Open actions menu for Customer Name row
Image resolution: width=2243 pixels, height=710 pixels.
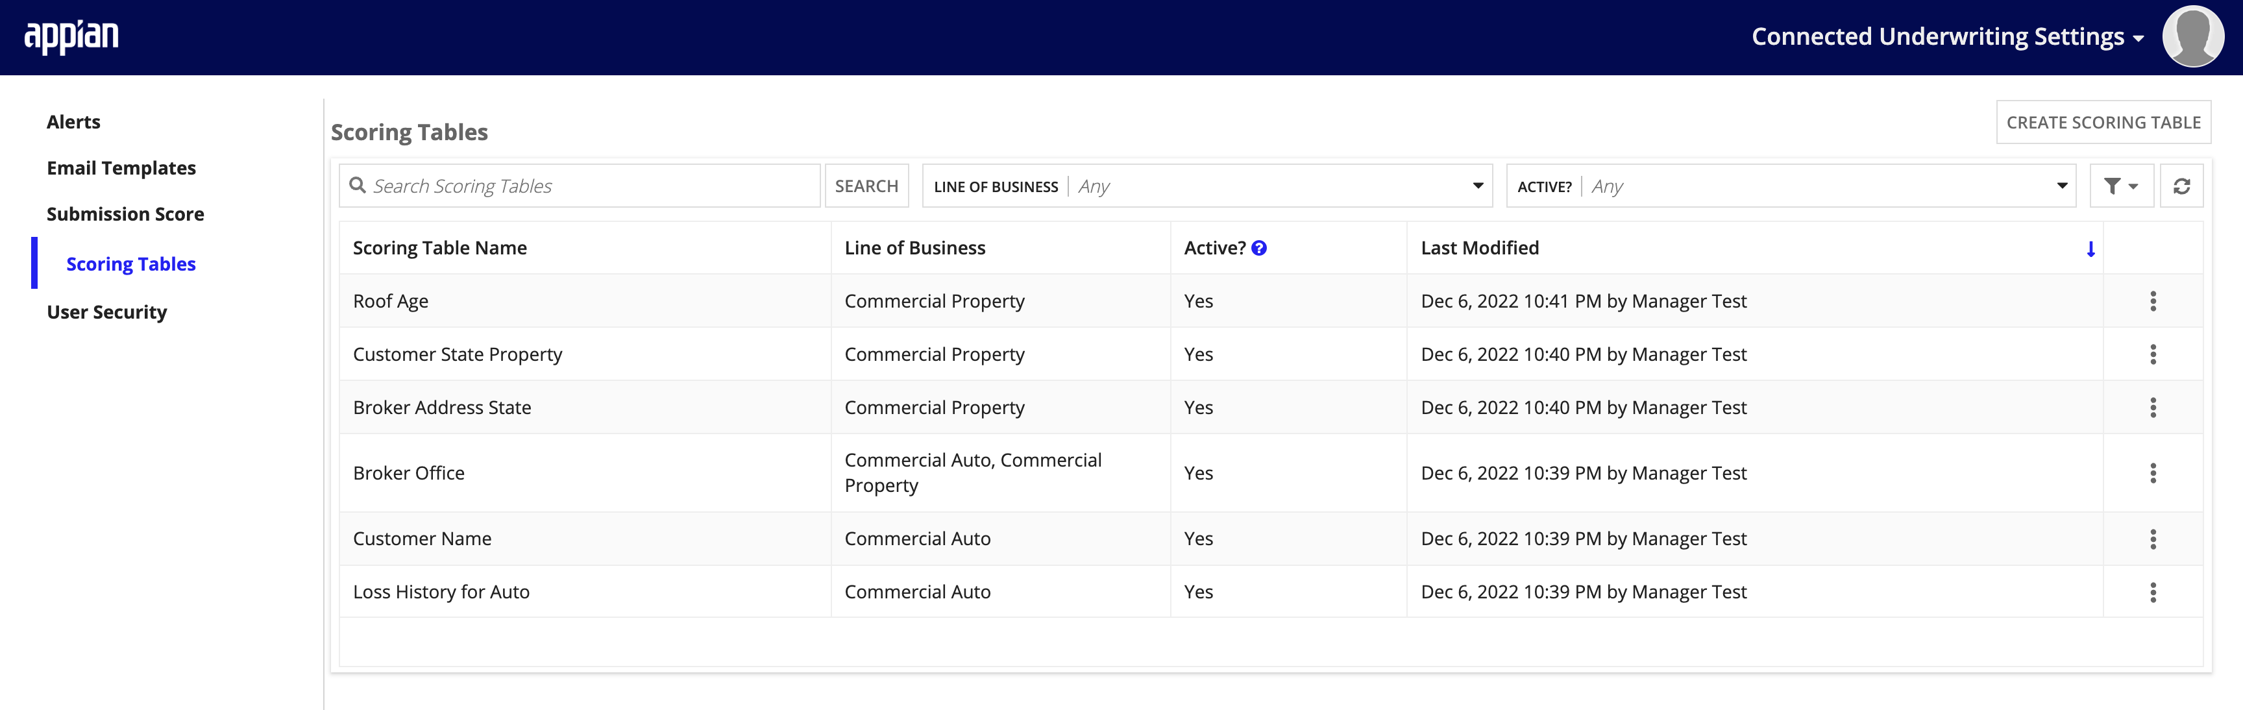coord(2152,539)
